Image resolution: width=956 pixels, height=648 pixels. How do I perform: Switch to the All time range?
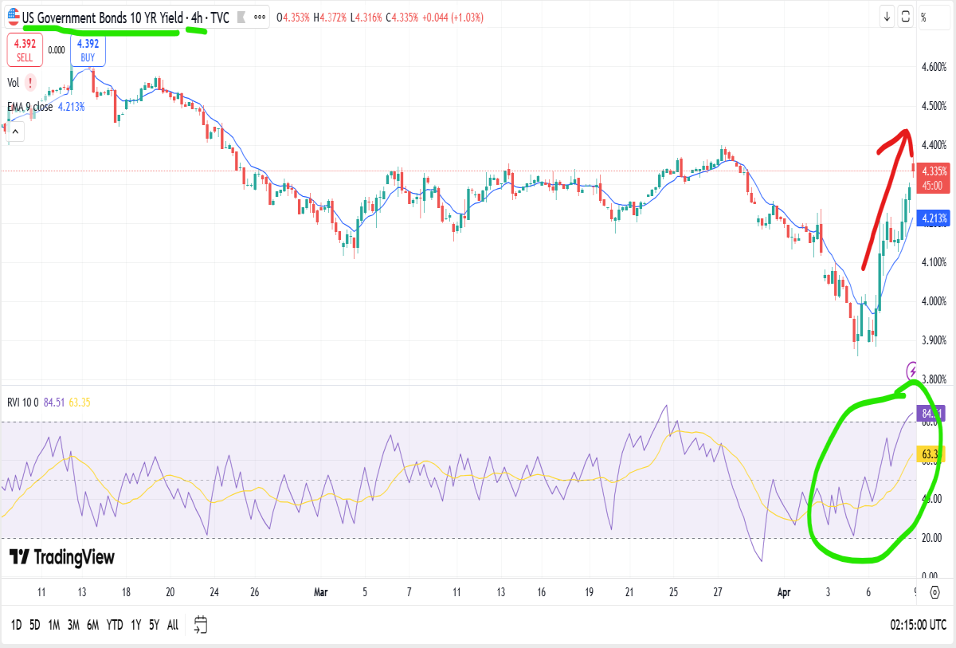[x=173, y=625]
